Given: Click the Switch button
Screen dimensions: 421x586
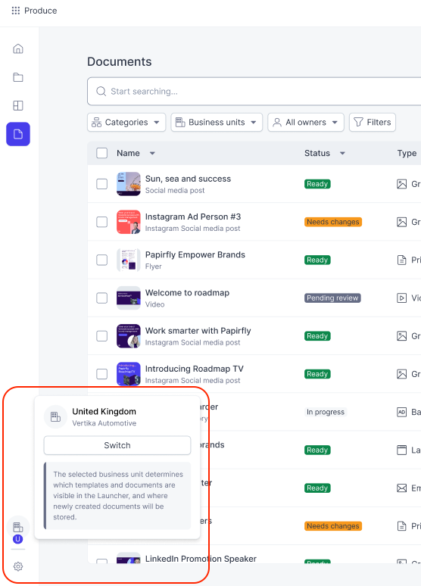Looking at the screenshot, I should pos(117,445).
